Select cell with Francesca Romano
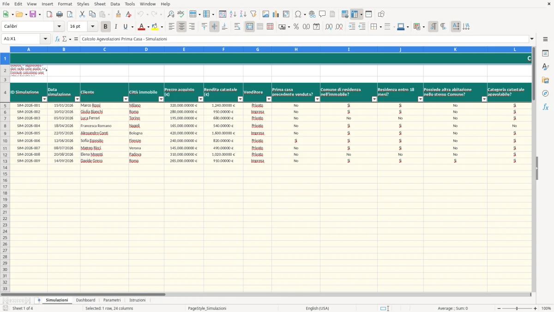 click(x=104, y=126)
